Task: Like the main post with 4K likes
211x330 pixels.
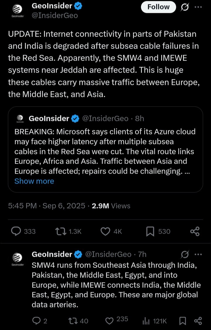Action: pos(105,232)
